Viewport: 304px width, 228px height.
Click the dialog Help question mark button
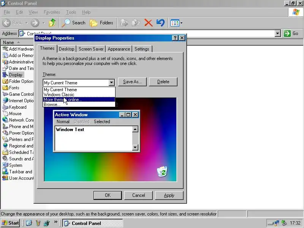tap(175, 38)
